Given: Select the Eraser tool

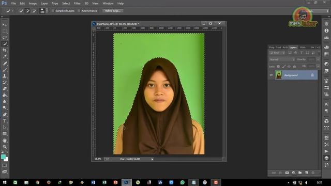Looking at the screenshot, I should pyautogui.click(x=5, y=88).
